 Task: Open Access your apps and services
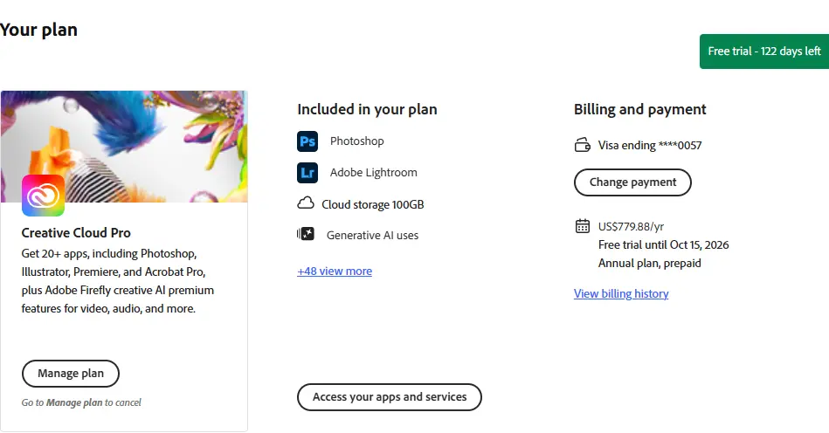click(x=389, y=397)
